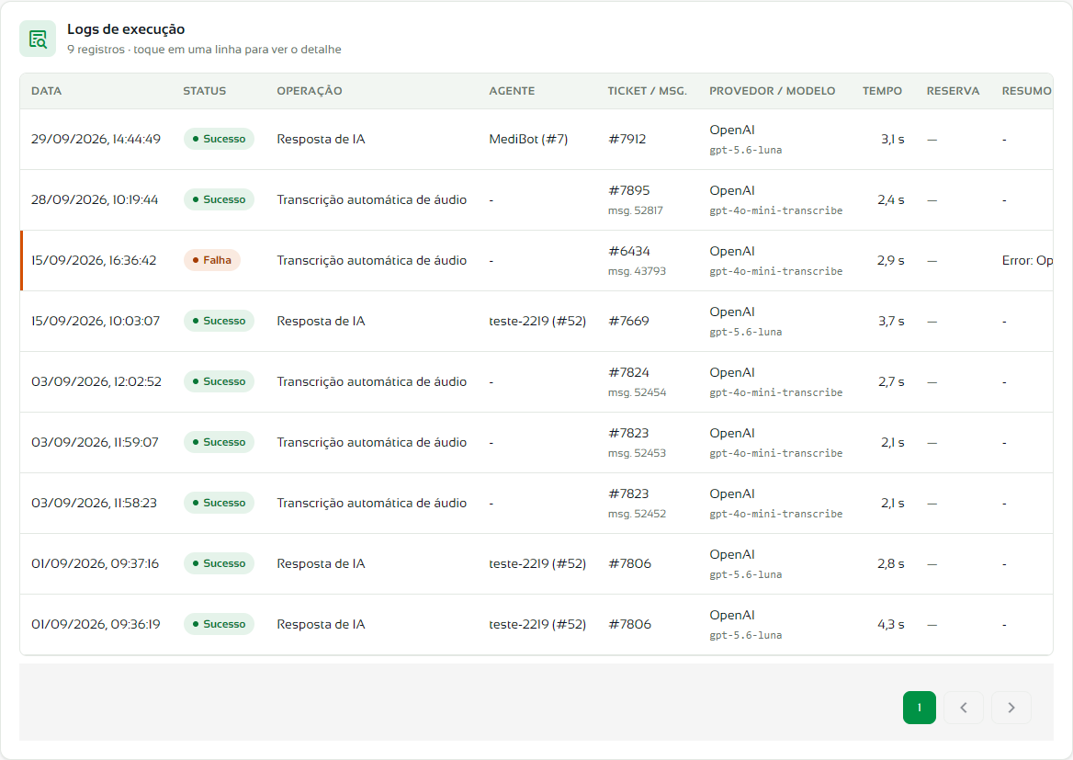Click the AGENTE column header
The image size is (1073, 760).
click(512, 91)
